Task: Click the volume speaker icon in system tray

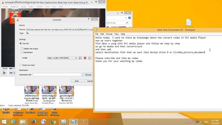Action: click(x=201, y=122)
